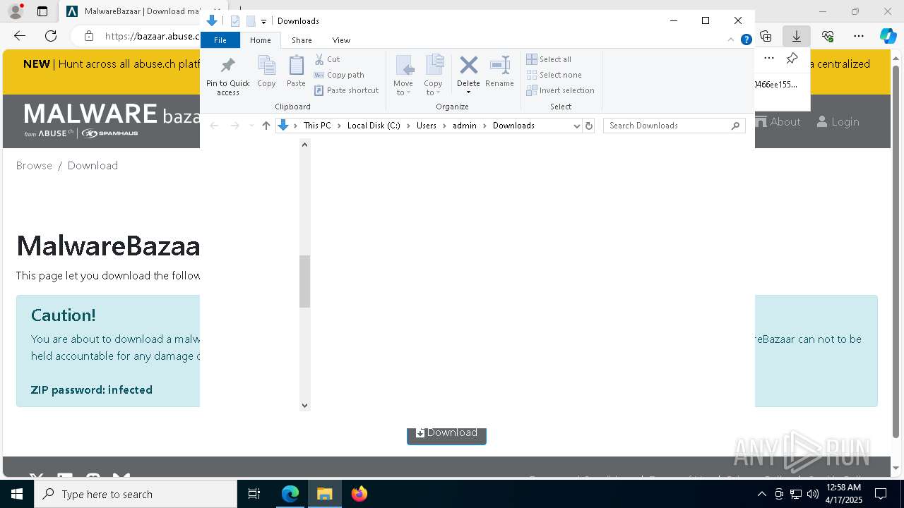Open Edge tab actions menu icon
The height and width of the screenshot is (508, 904).
pos(42,11)
